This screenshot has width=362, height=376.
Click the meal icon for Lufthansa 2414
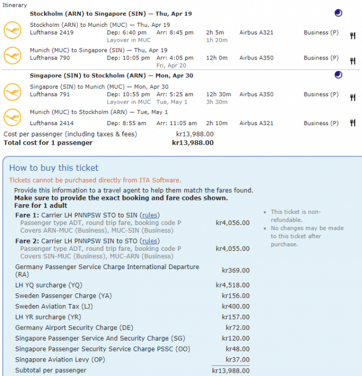tap(352, 123)
